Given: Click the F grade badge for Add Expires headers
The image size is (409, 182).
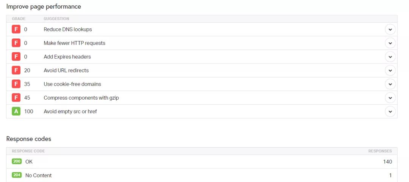Looking at the screenshot, I should pos(16,57).
